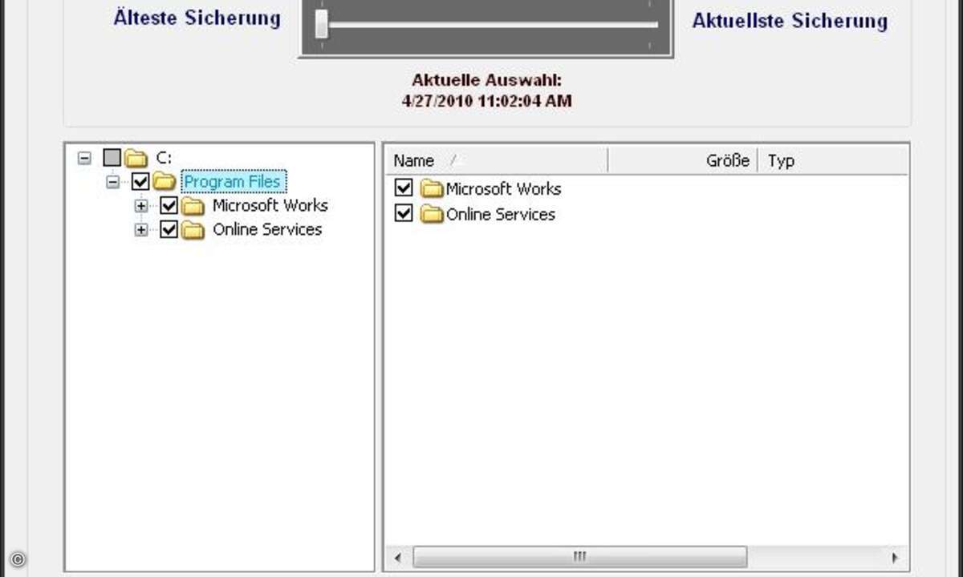The image size is (963, 577).
Task: Uncheck Online Services checkbox in file list
Action: tap(404, 214)
